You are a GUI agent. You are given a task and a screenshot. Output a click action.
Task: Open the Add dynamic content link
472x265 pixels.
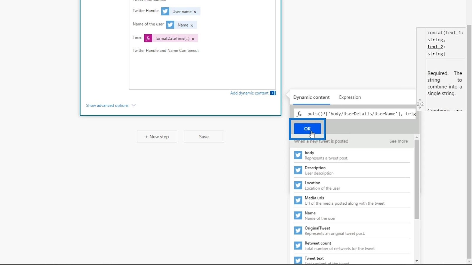pyautogui.click(x=249, y=93)
